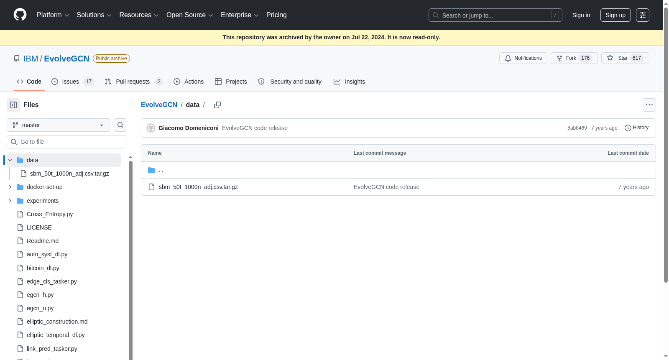669x360 pixels.
Task: Open EvolveGCN repository title link
Action: [66, 59]
